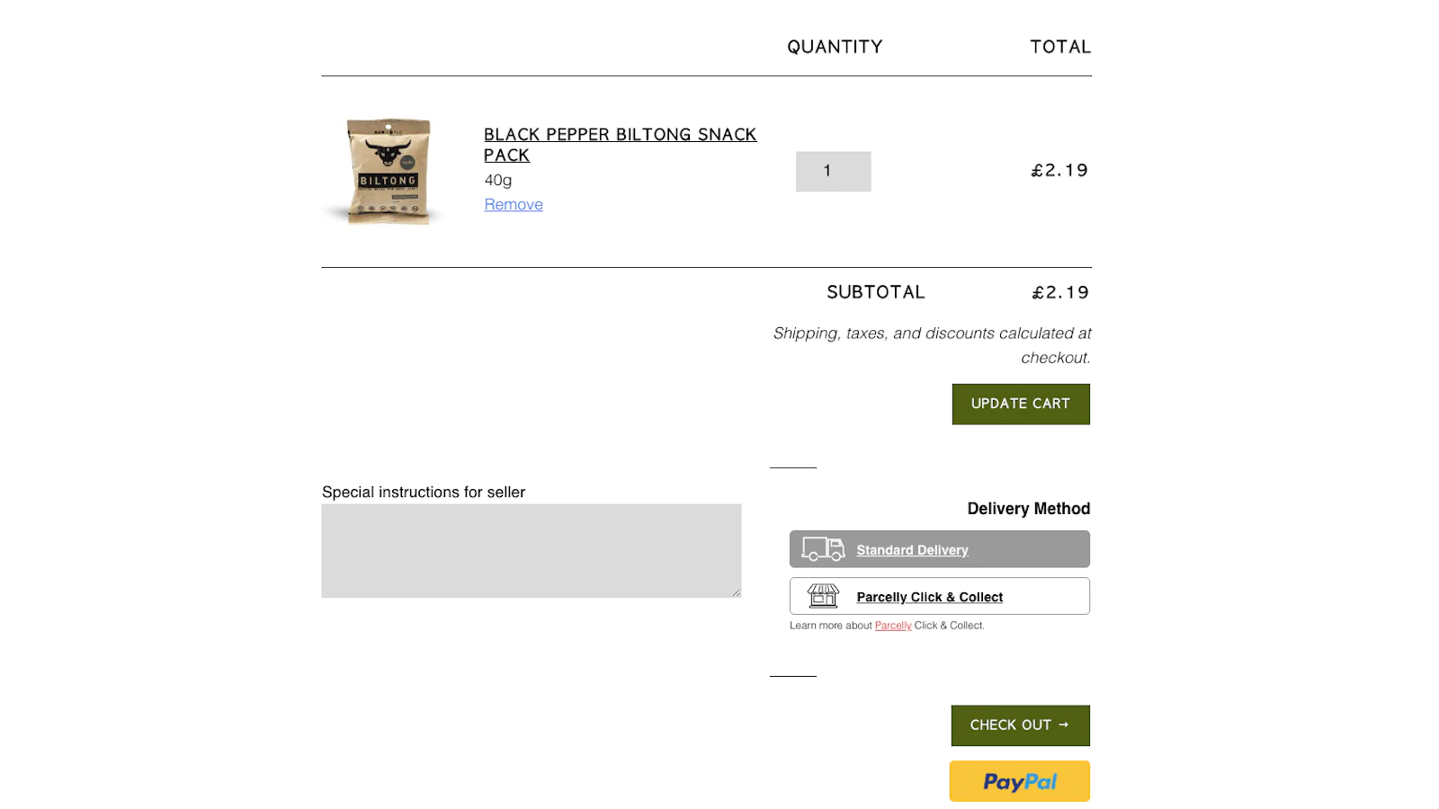The image size is (1439, 809).
Task: Click the Delivery Method heading
Action: pos(1028,509)
